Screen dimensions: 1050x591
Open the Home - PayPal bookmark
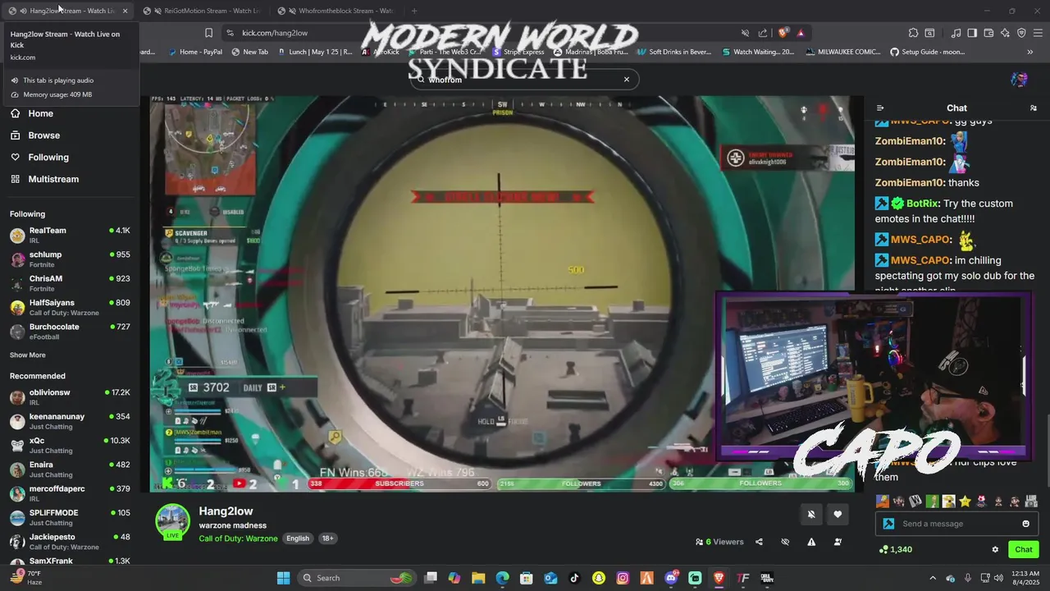click(x=195, y=52)
